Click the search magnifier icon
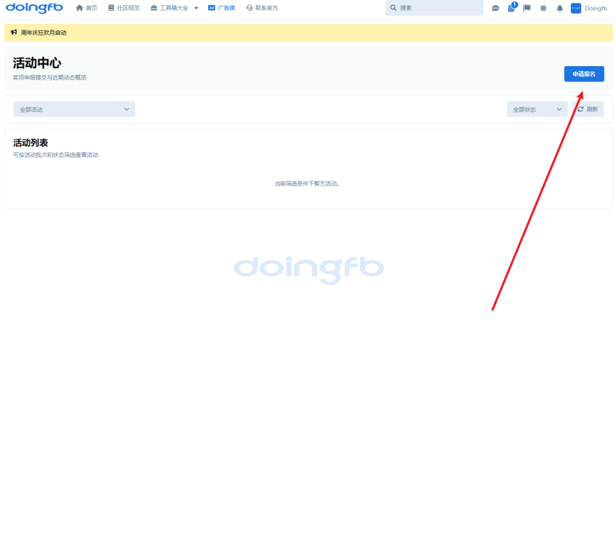The image size is (616, 538). [393, 8]
